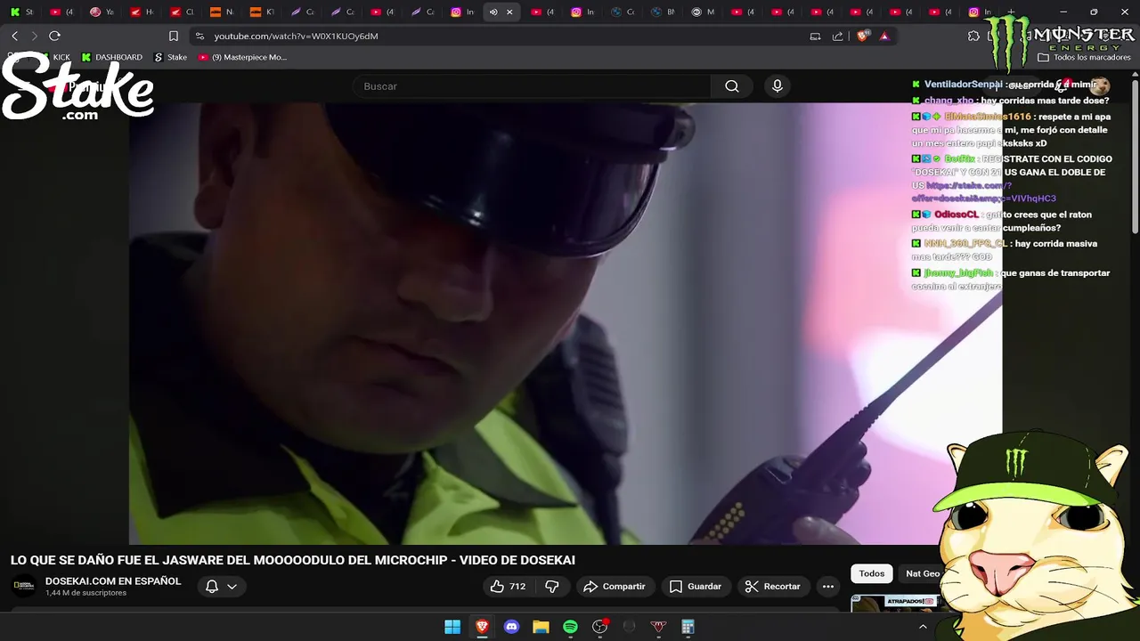
Task: Click the Recortar clip button
Action: [x=773, y=587]
